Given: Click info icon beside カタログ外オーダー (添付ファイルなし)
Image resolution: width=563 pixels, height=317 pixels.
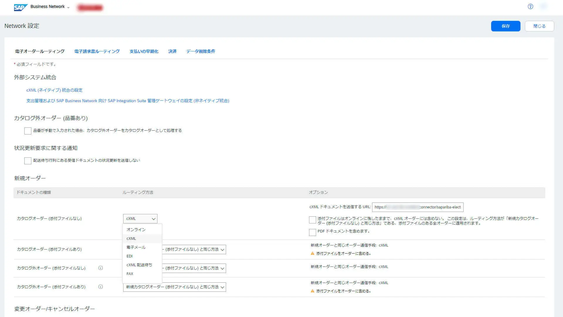Looking at the screenshot, I should 101,268.
